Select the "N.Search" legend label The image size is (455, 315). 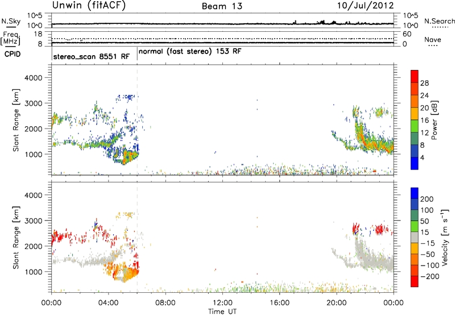pyautogui.click(x=439, y=21)
